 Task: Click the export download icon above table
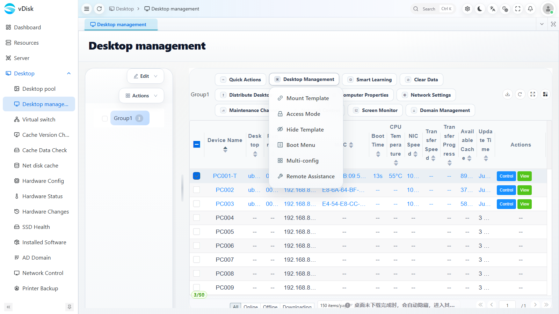(508, 94)
